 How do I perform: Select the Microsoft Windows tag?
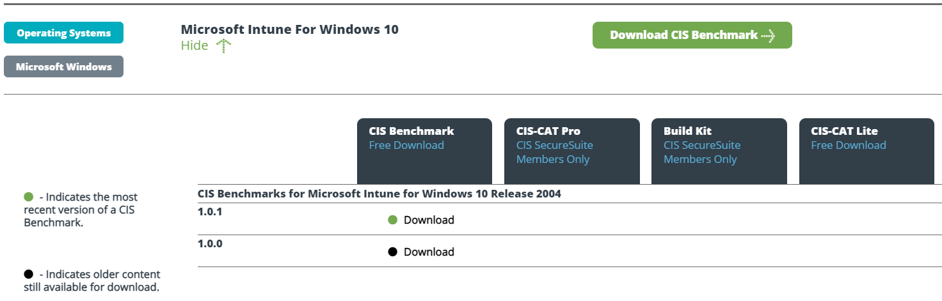(x=63, y=66)
